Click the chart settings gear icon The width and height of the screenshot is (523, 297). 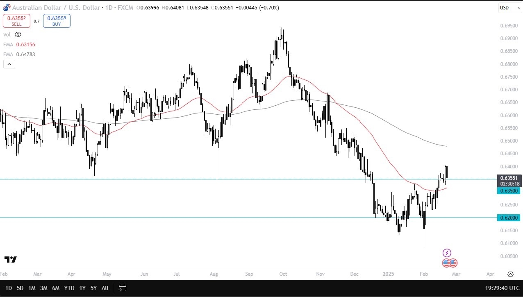(510, 274)
